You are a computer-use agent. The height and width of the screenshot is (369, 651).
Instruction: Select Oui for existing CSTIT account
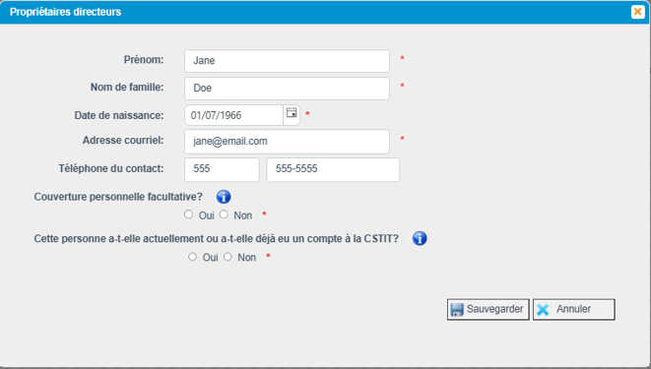192,257
